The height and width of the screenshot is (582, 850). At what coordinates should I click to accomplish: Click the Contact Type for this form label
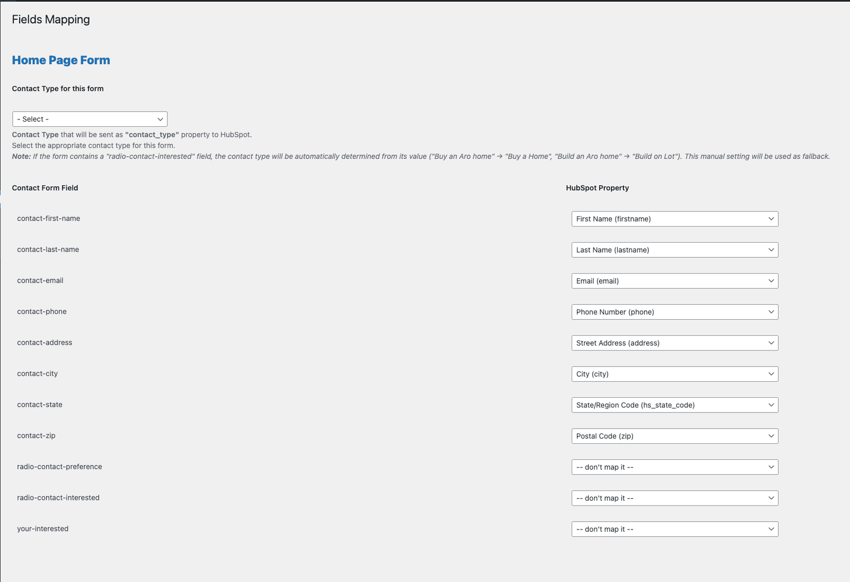point(58,89)
